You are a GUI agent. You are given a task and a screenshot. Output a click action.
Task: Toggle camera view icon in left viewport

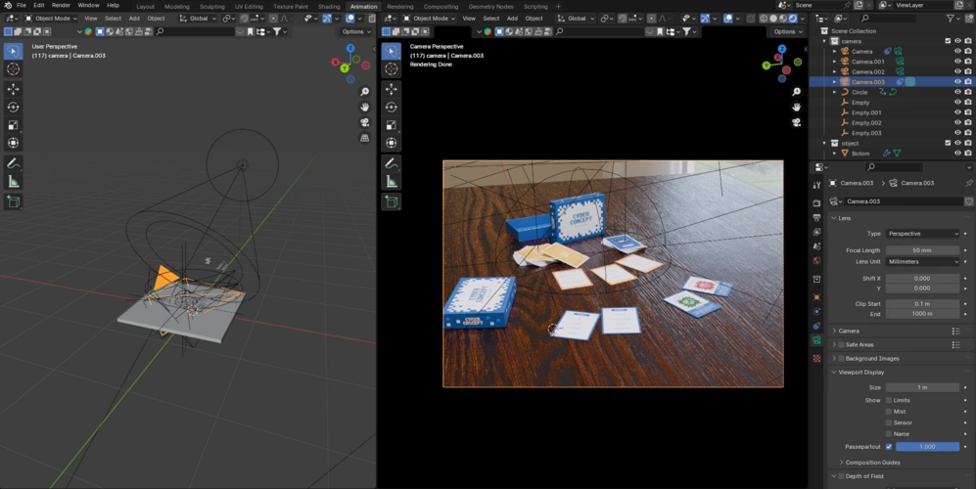click(365, 122)
